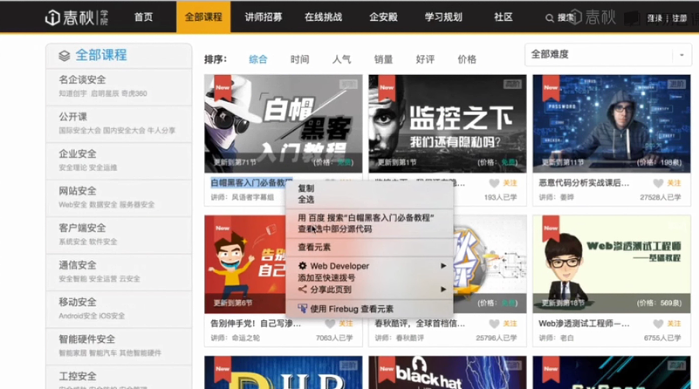Click heart icon on Web渗透测试工程师 card
Screen dimensions: 699x389
click(x=658, y=324)
